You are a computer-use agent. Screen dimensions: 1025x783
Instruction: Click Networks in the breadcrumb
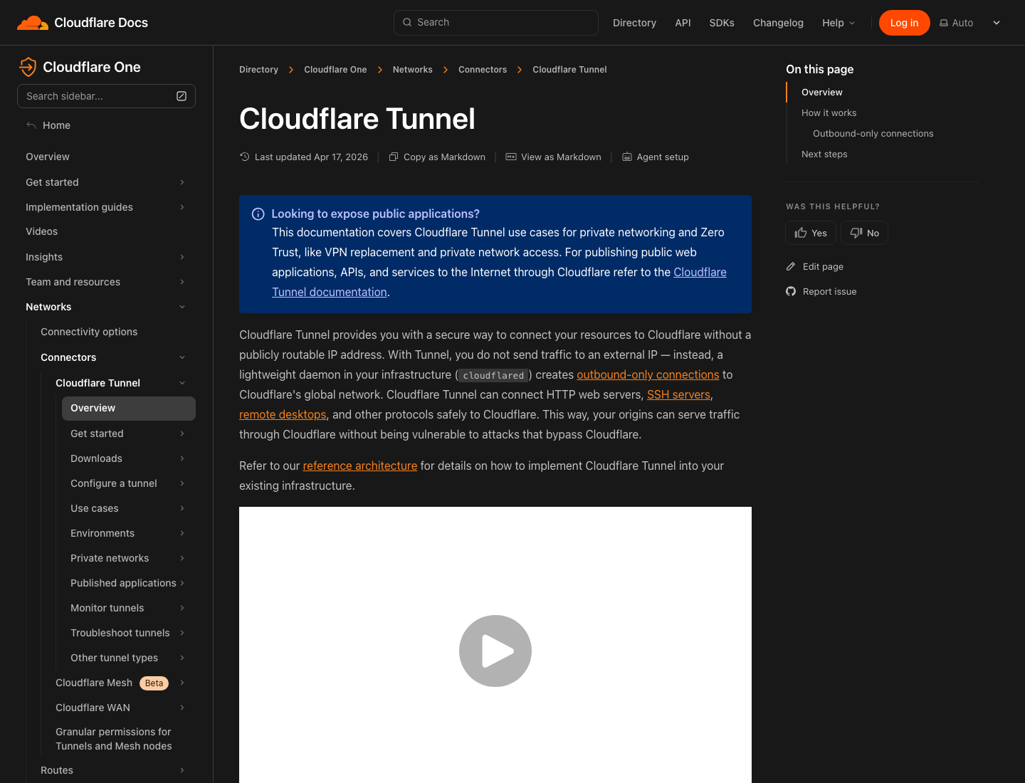coord(413,70)
